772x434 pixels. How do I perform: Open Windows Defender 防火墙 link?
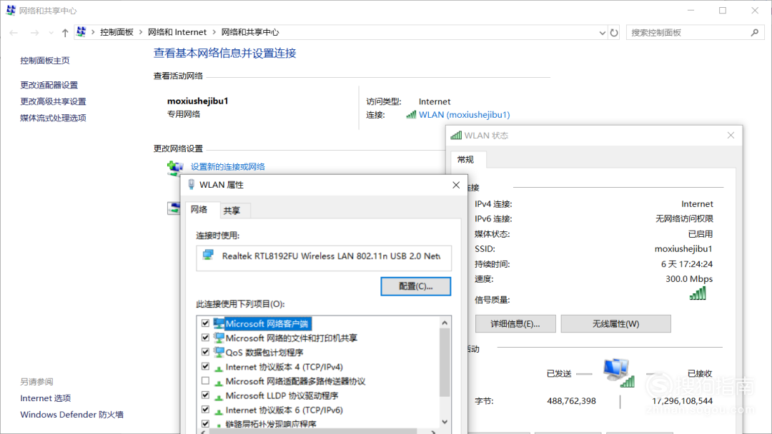[x=72, y=414]
